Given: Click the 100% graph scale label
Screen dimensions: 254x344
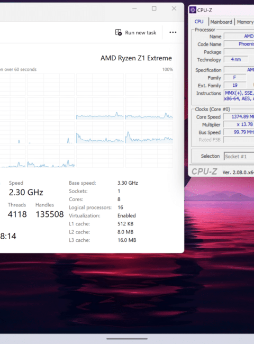Looking at the screenshot, I should point(168,69).
